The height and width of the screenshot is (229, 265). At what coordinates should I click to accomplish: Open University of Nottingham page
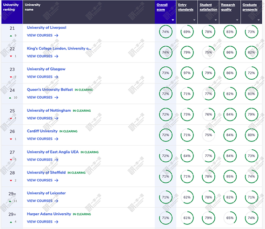pyautogui.click(x=49, y=110)
